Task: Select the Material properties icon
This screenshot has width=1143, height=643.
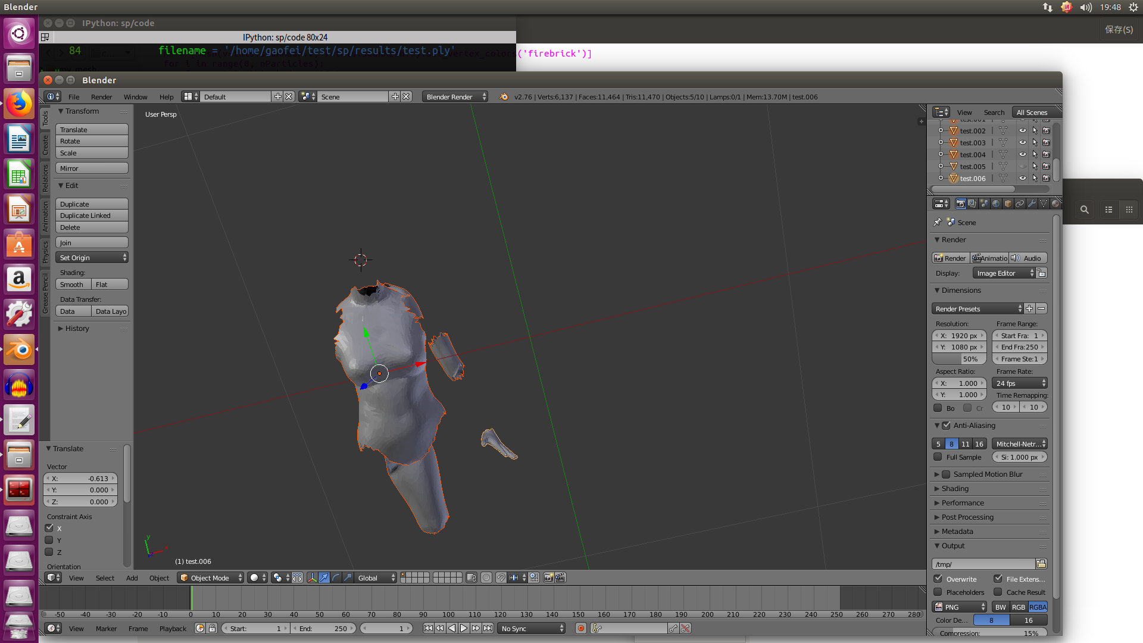Action: coord(1056,204)
